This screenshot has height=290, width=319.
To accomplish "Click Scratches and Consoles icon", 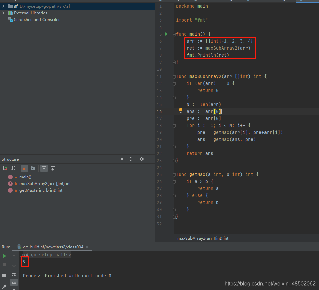I will coord(10,20).
